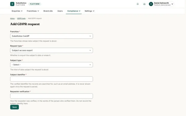Go to Users page

click(60, 11)
